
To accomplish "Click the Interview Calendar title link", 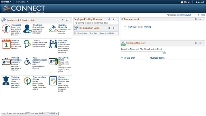I will 62,42.
